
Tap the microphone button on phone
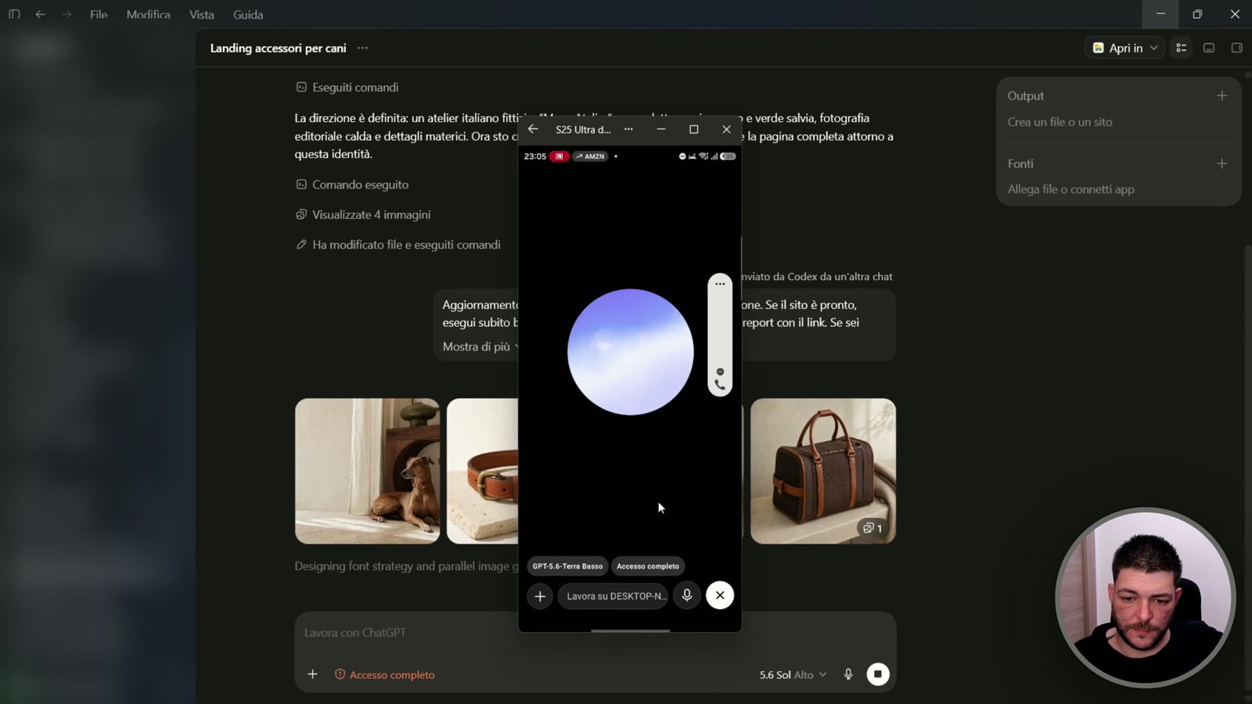pos(687,596)
